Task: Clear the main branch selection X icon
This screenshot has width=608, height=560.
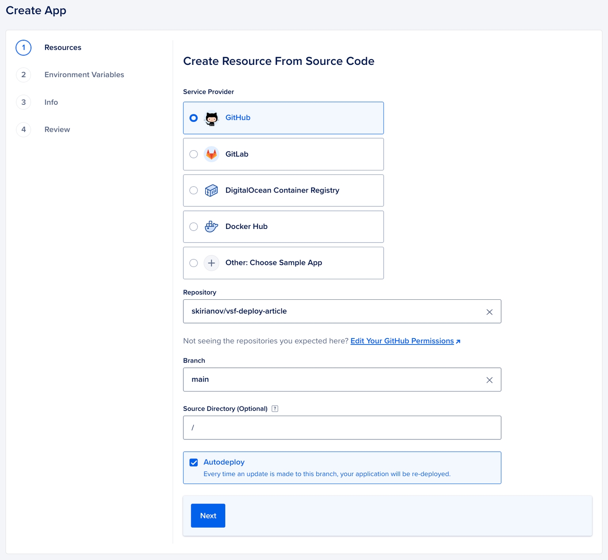Action: (489, 380)
